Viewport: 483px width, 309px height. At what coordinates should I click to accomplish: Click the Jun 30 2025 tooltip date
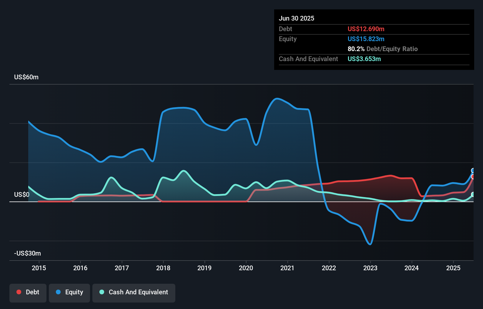pyautogui.click(x=297, y=18)
